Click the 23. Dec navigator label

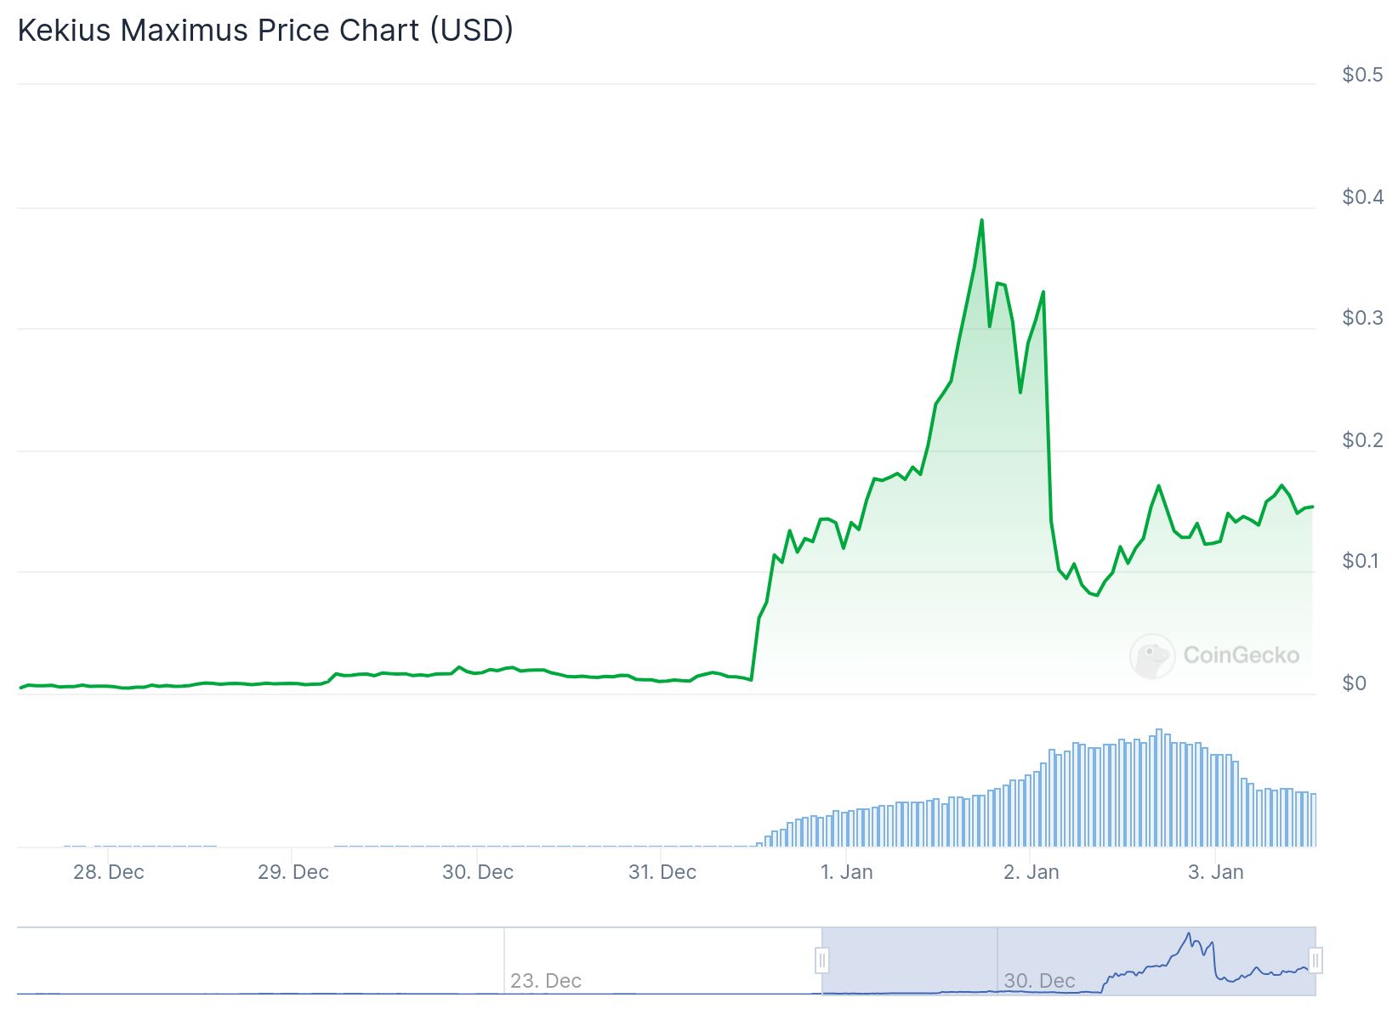[546, 981]
